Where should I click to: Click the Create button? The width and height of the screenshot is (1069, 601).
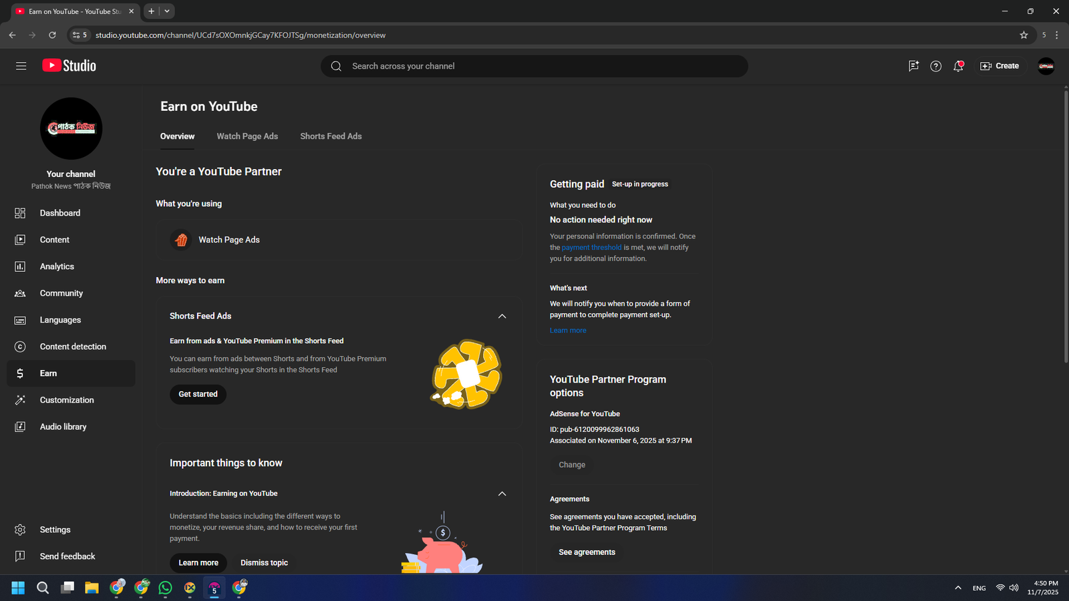pos(1000,66)
